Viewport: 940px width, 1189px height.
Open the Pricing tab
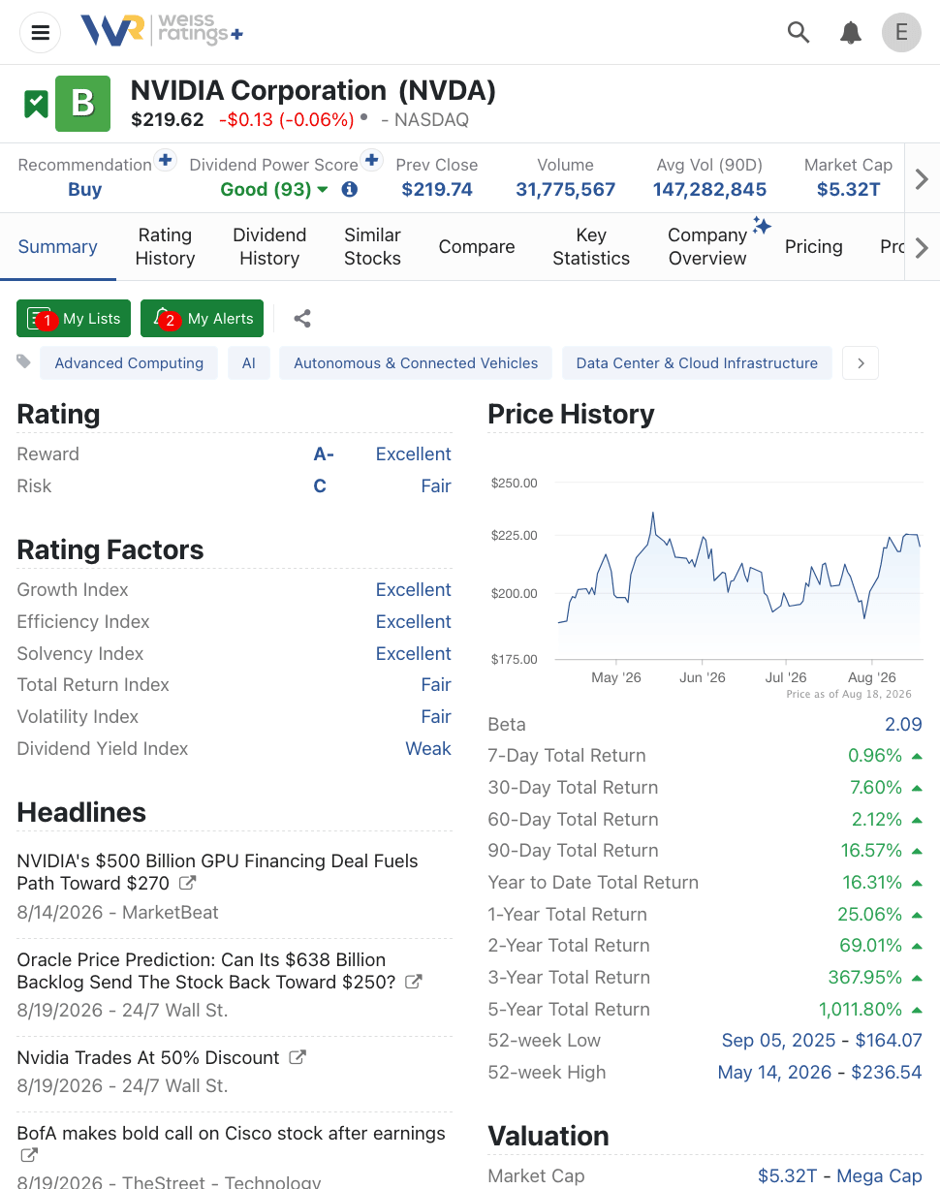coord(813,247)
